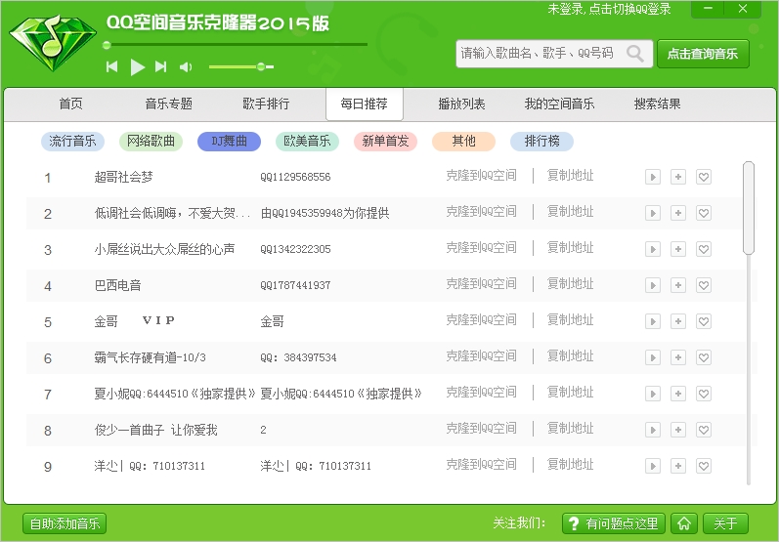Click the home icon button at bottom
This screenshot has height=542, width=779.
pyautogui.click(x=684, y=523)
